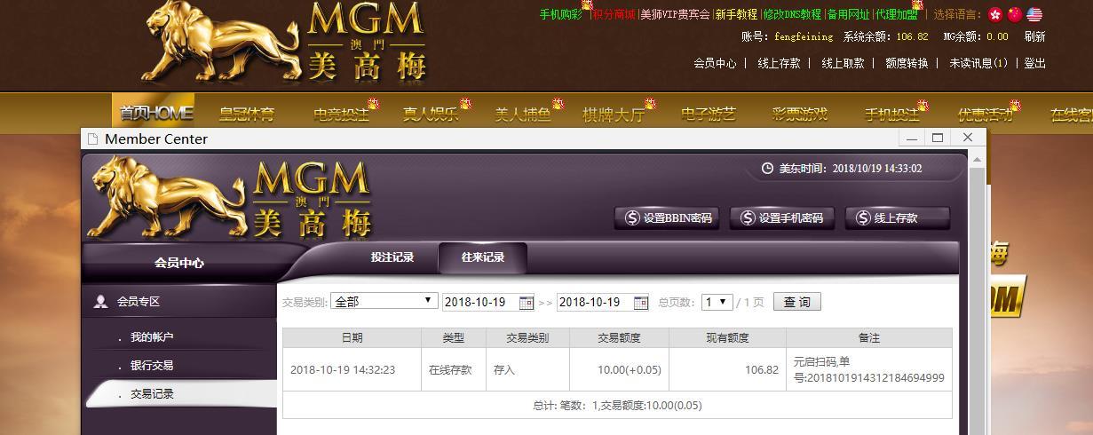Image resolution: width=1093 pixels, height=435 pixels.
Task: Select the US flag language icon
Action: tap(1034, 14)
